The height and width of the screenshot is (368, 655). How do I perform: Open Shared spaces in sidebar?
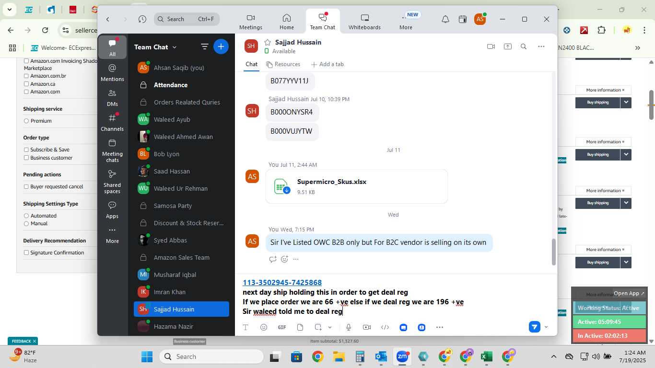tap(112, 182)
